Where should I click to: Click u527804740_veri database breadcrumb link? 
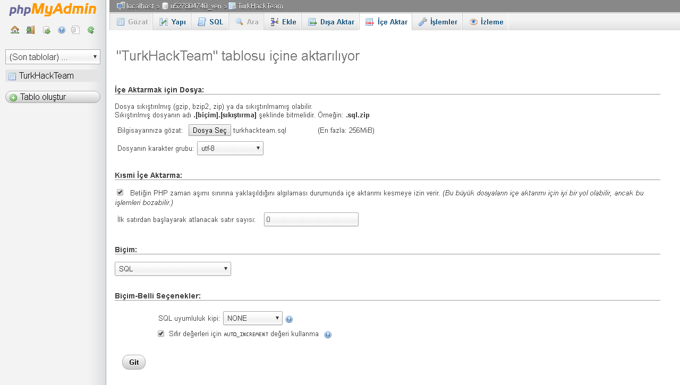[x=195, y=6]
